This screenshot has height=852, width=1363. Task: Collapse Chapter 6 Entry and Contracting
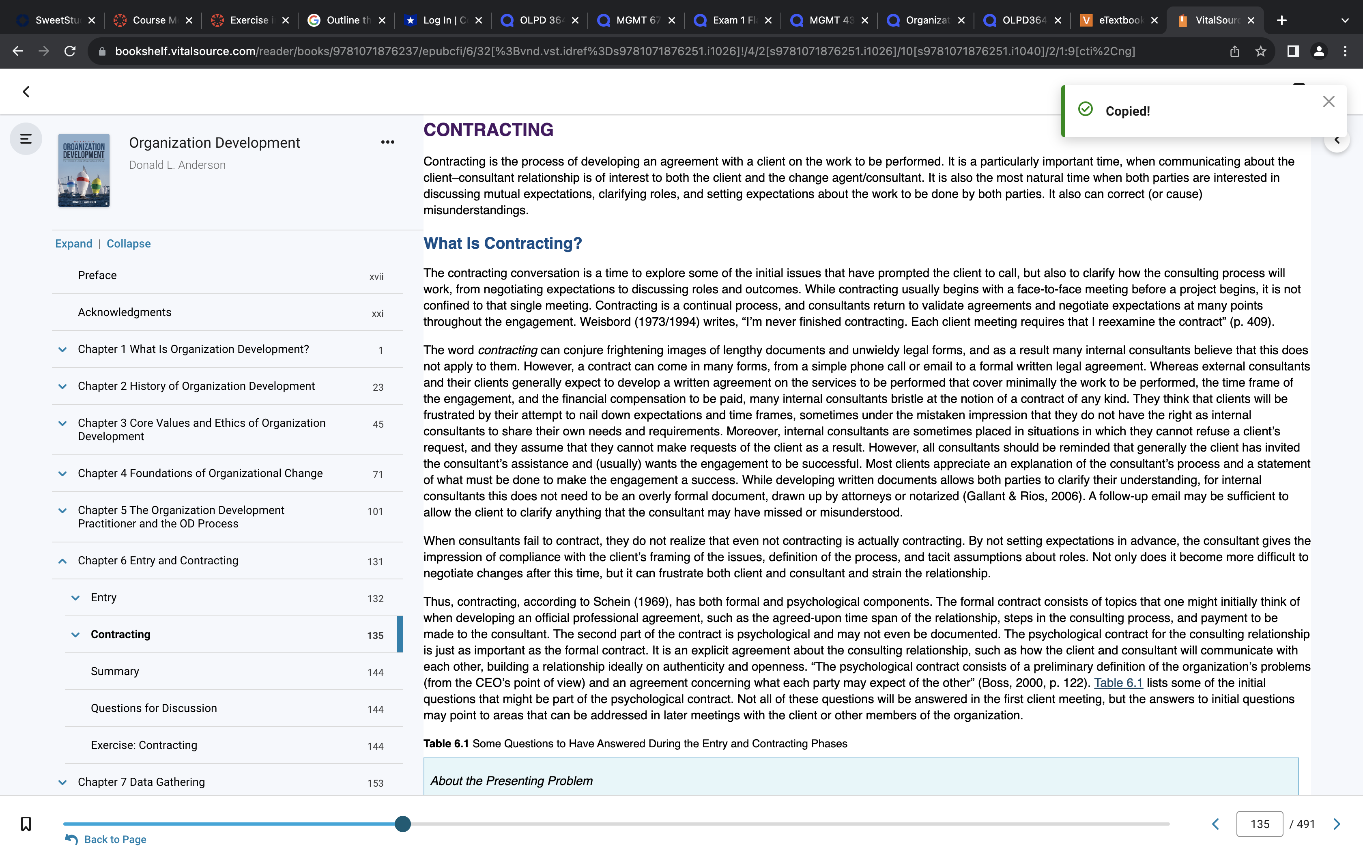point(62,561)
